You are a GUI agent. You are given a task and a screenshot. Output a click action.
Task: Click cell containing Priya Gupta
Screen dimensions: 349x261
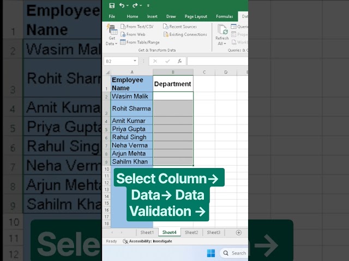(x=132, y=129)
